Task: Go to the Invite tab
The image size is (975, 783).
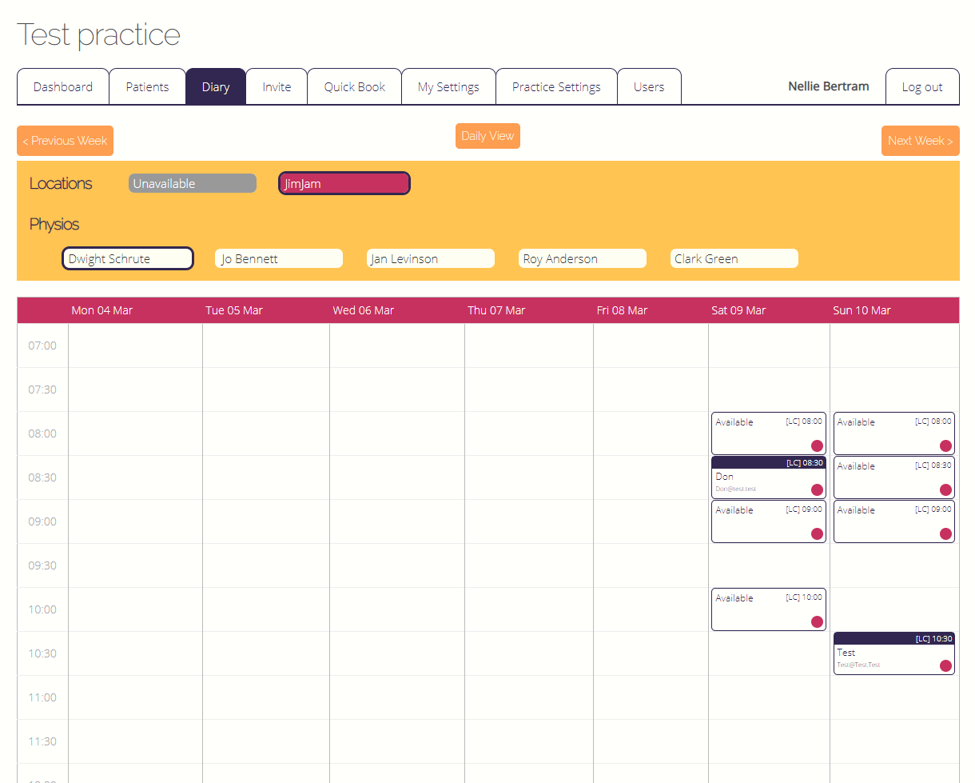Action: tap(277, 86)
